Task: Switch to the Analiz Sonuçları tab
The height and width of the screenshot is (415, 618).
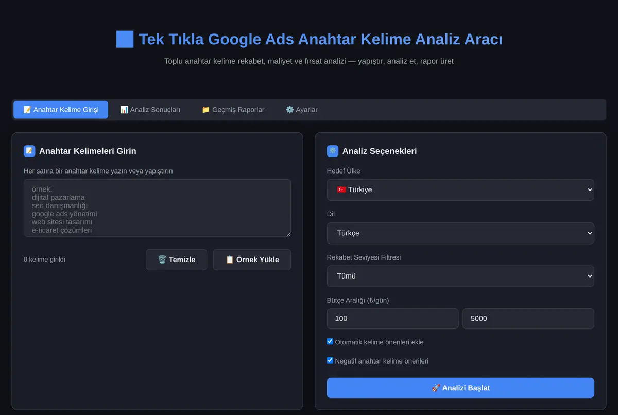Action: [x=150, y=110]
